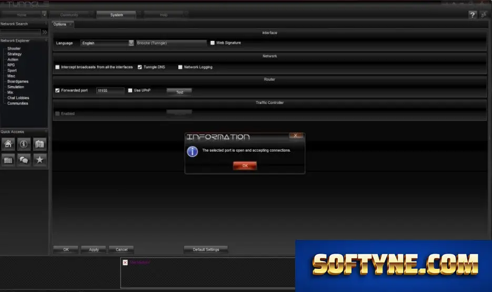Enable the Network Logging checkbox

180,67
